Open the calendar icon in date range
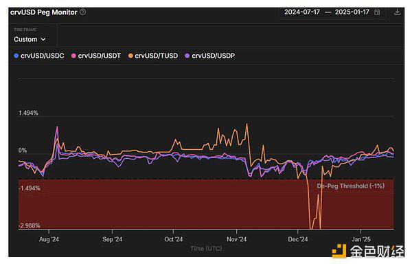 (x=377, y=12)
